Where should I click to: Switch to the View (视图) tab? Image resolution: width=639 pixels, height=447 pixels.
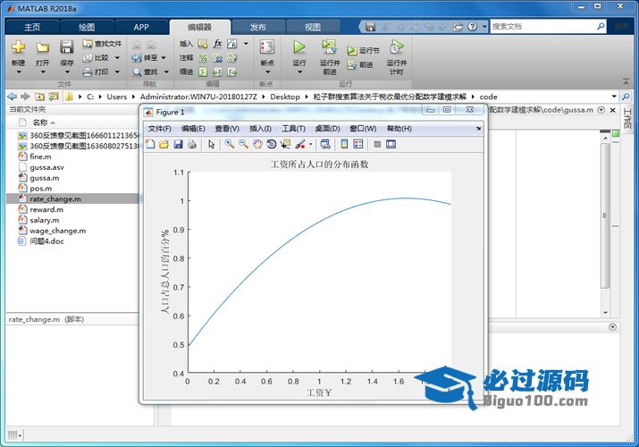point(313,28)
